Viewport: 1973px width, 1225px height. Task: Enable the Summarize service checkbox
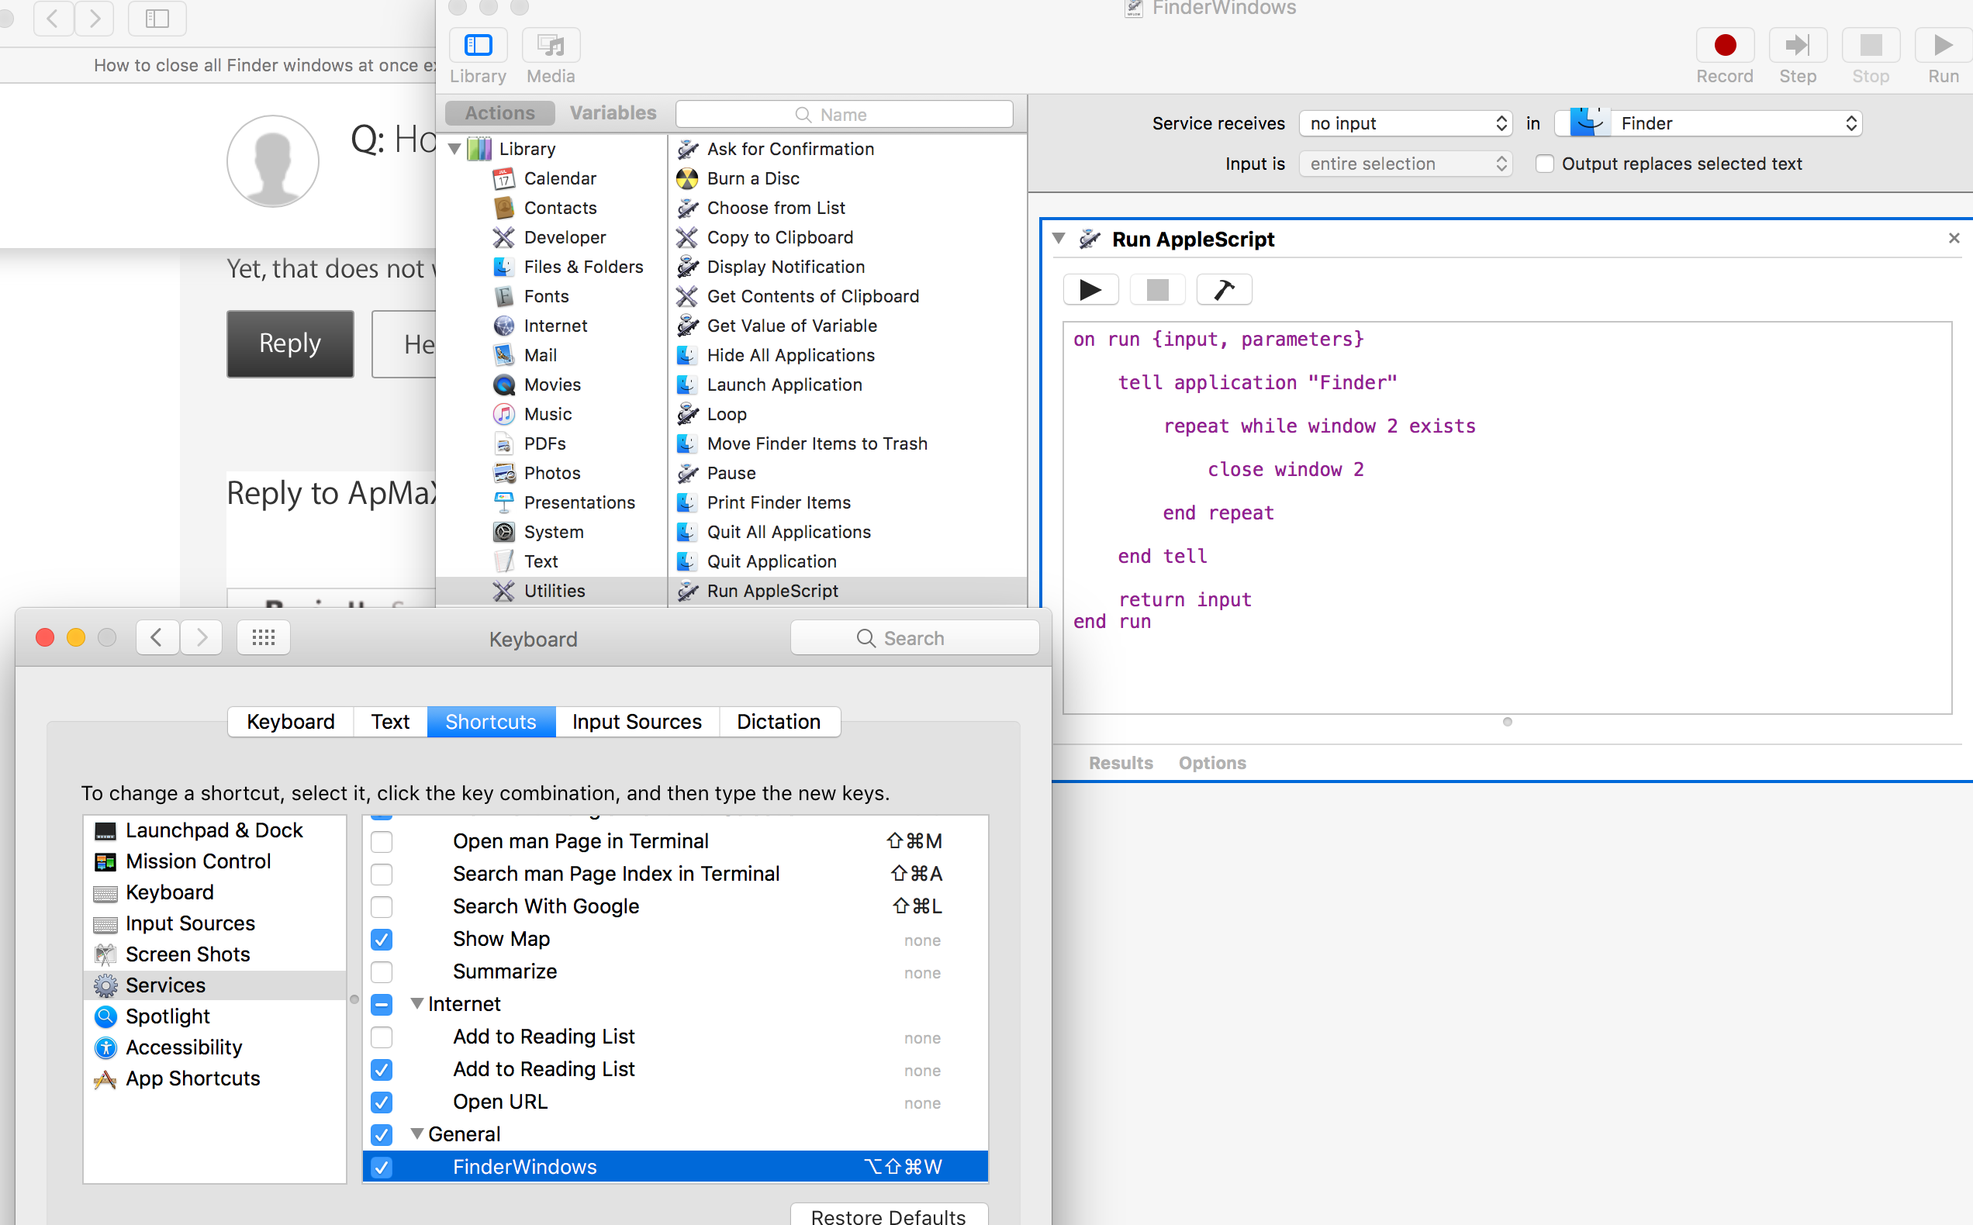[382, 971]
